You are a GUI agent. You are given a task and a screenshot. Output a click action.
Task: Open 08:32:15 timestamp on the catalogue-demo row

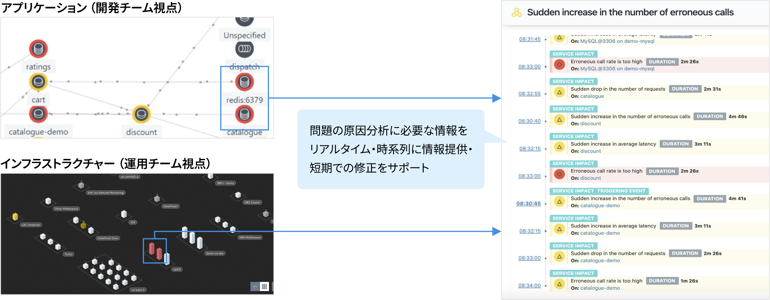click(x=530, y=231)
